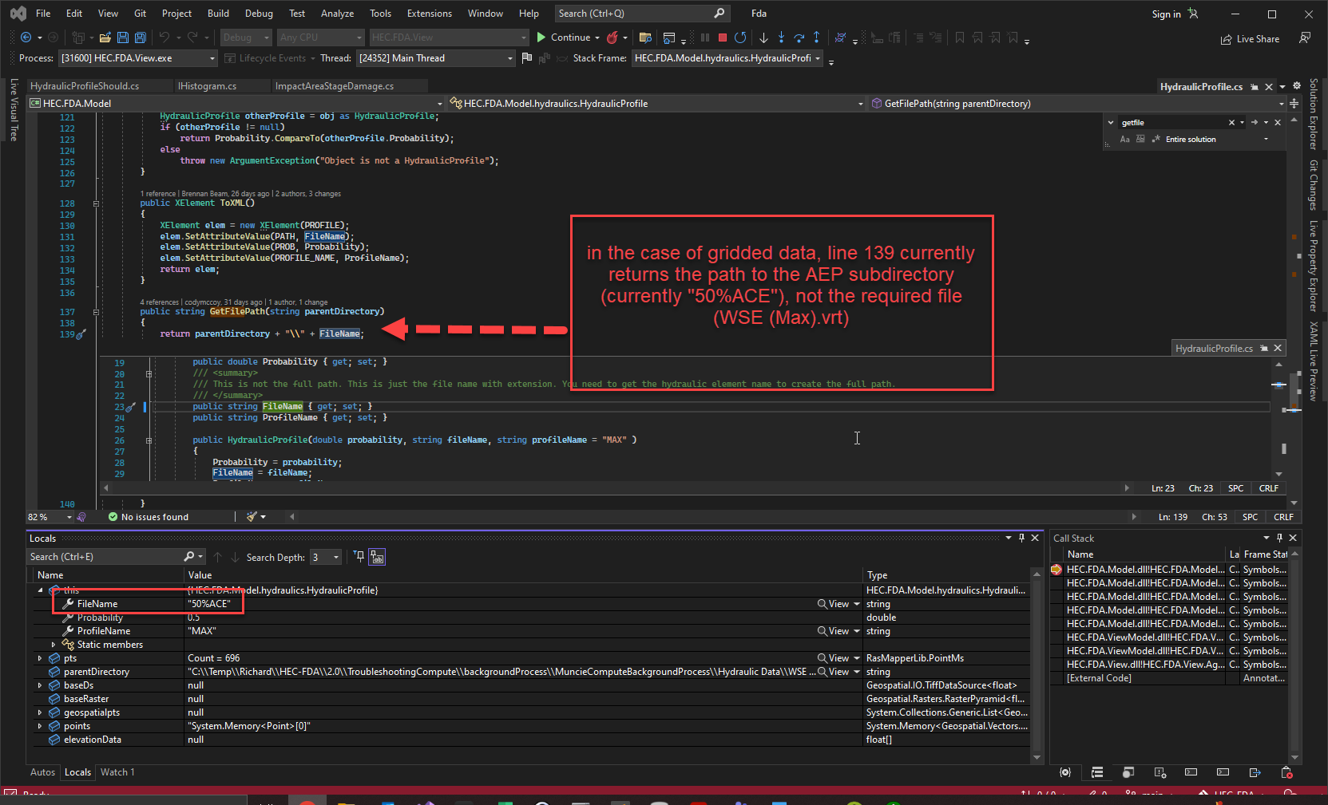Pause execution with the Break All icon

pos(706,37)
